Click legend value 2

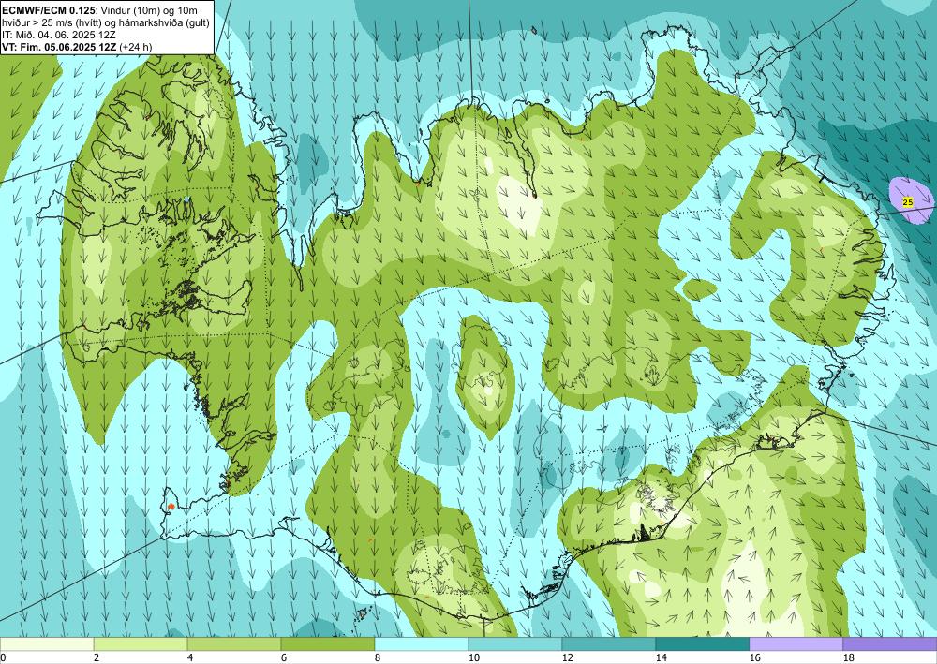97,658
